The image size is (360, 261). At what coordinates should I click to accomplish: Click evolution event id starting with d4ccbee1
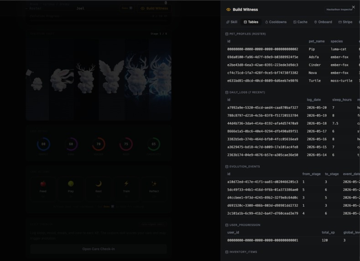tap(263, 198)
